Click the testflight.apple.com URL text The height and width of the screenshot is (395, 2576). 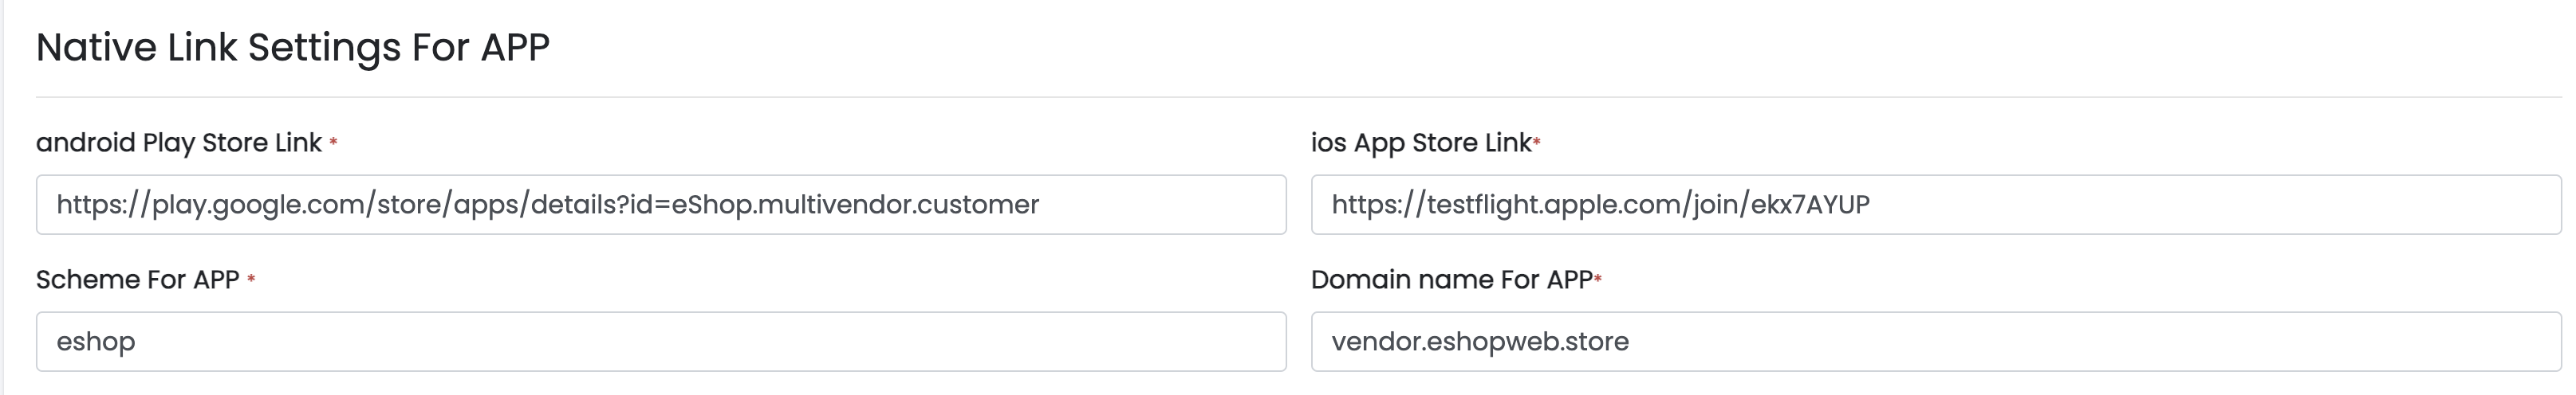(x=1600, y=205)
